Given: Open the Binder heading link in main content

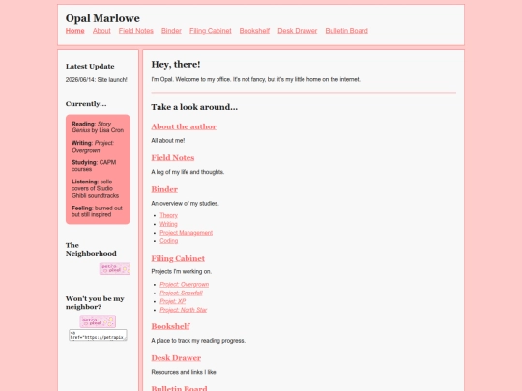Looking at the screenshot, I should click(x=164, y=189).
